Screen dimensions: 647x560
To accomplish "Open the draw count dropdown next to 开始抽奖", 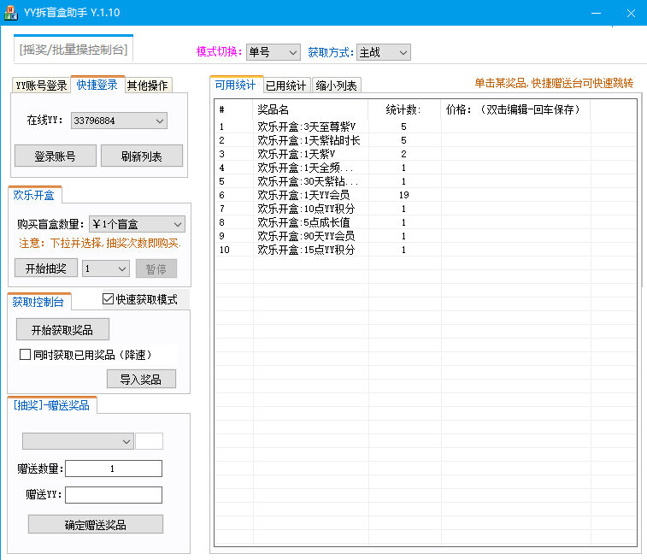I will tap(106, 269).
